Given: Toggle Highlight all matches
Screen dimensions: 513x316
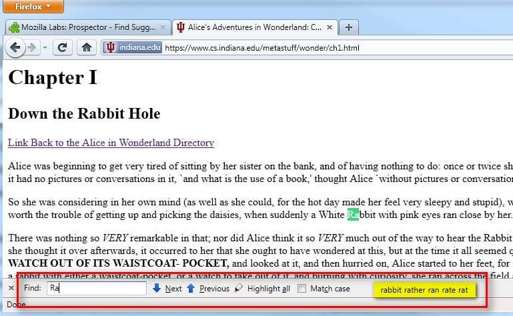Looking at the screenshot, I should pos(263,289).
